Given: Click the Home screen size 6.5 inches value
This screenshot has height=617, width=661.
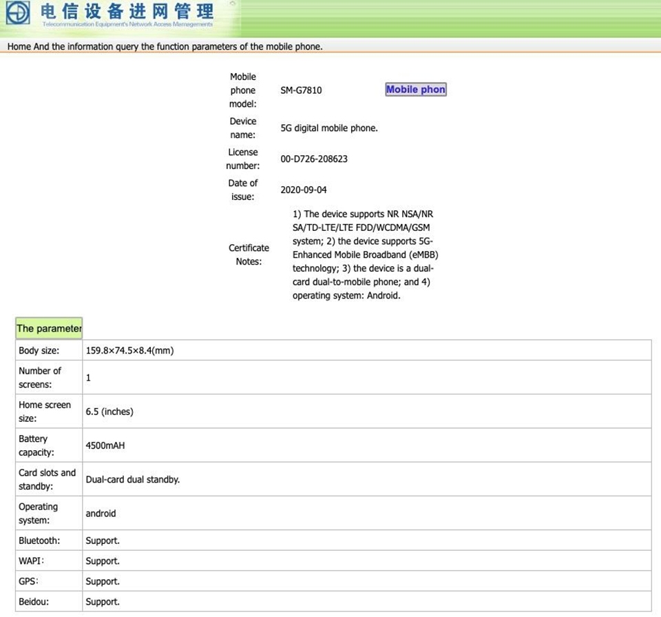Looking at the screenshot, I should 109,412.
